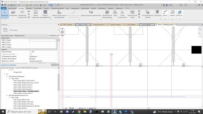Pick the Параллельные трубы tool
The width and height of the screenshot is (203, 114).
pyautogui.click(x=132, y=14)
